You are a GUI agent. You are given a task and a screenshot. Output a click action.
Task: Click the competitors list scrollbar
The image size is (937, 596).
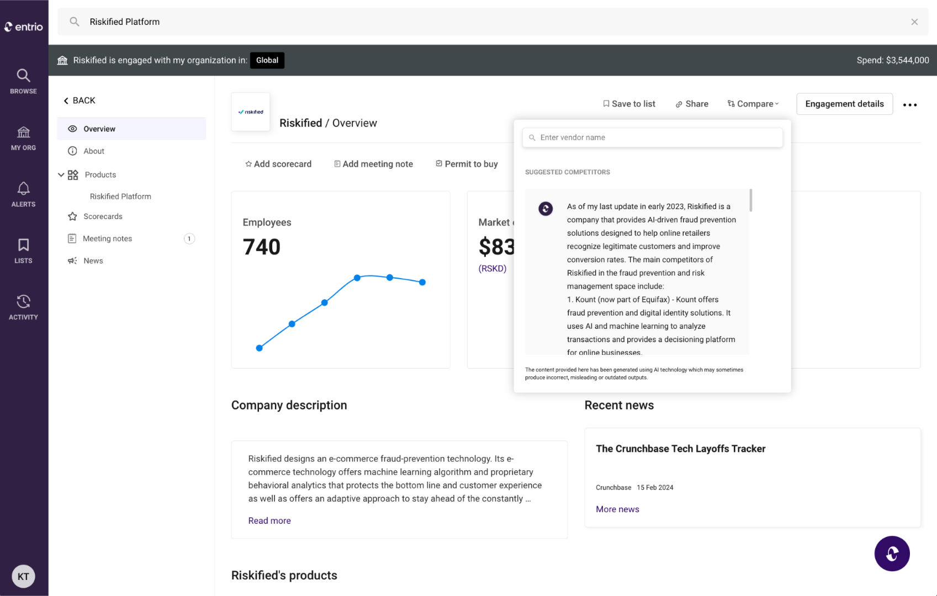point(750,200)
